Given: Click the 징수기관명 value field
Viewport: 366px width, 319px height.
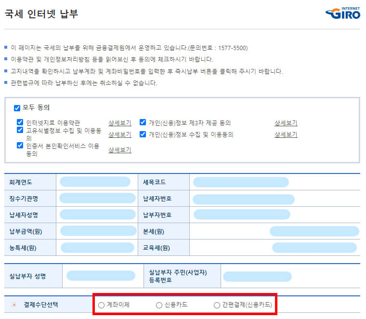Looking at the screenshot, I should point(98,198).
